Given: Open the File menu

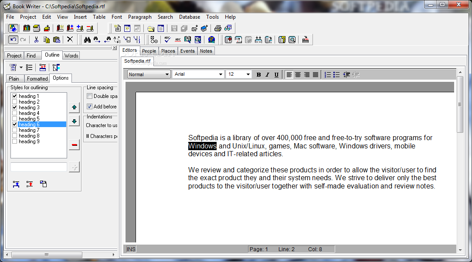Looking at the screenshot, I should pos(10,17).
